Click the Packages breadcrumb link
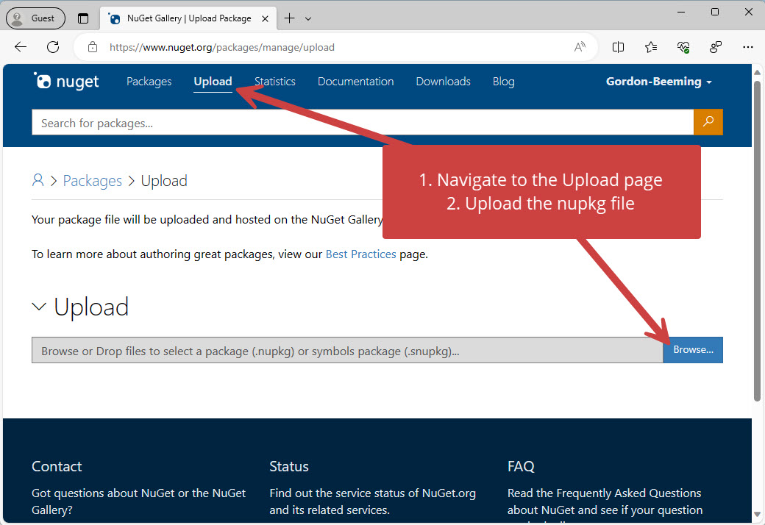The image size is (765, 525). point(92,181)
